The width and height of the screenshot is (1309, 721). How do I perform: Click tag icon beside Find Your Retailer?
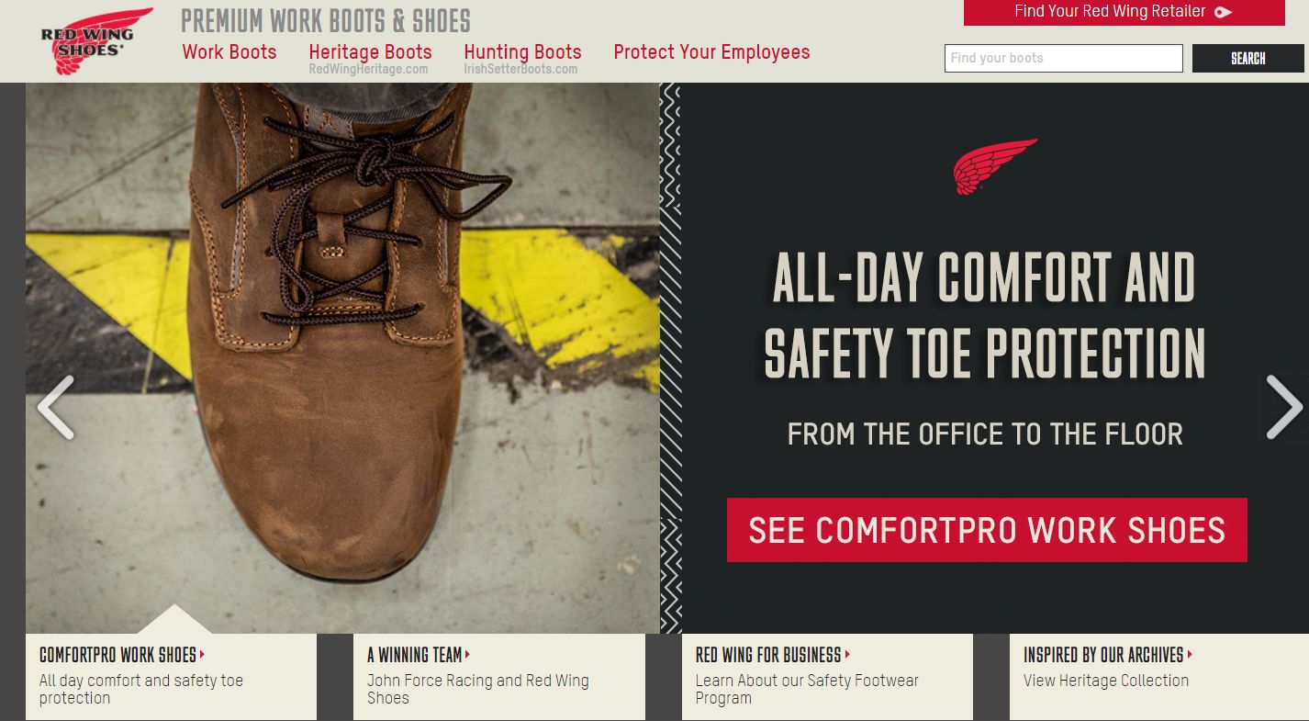coord(1223,12)
